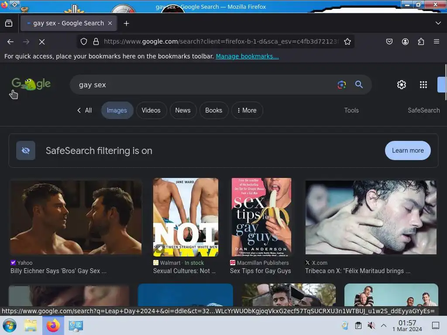Select the Images search tab
Screen dimensions: 447x335
pyautogui.click(x=117, y=110)
